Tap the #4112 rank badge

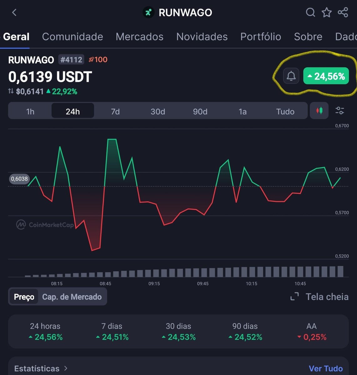71,59
